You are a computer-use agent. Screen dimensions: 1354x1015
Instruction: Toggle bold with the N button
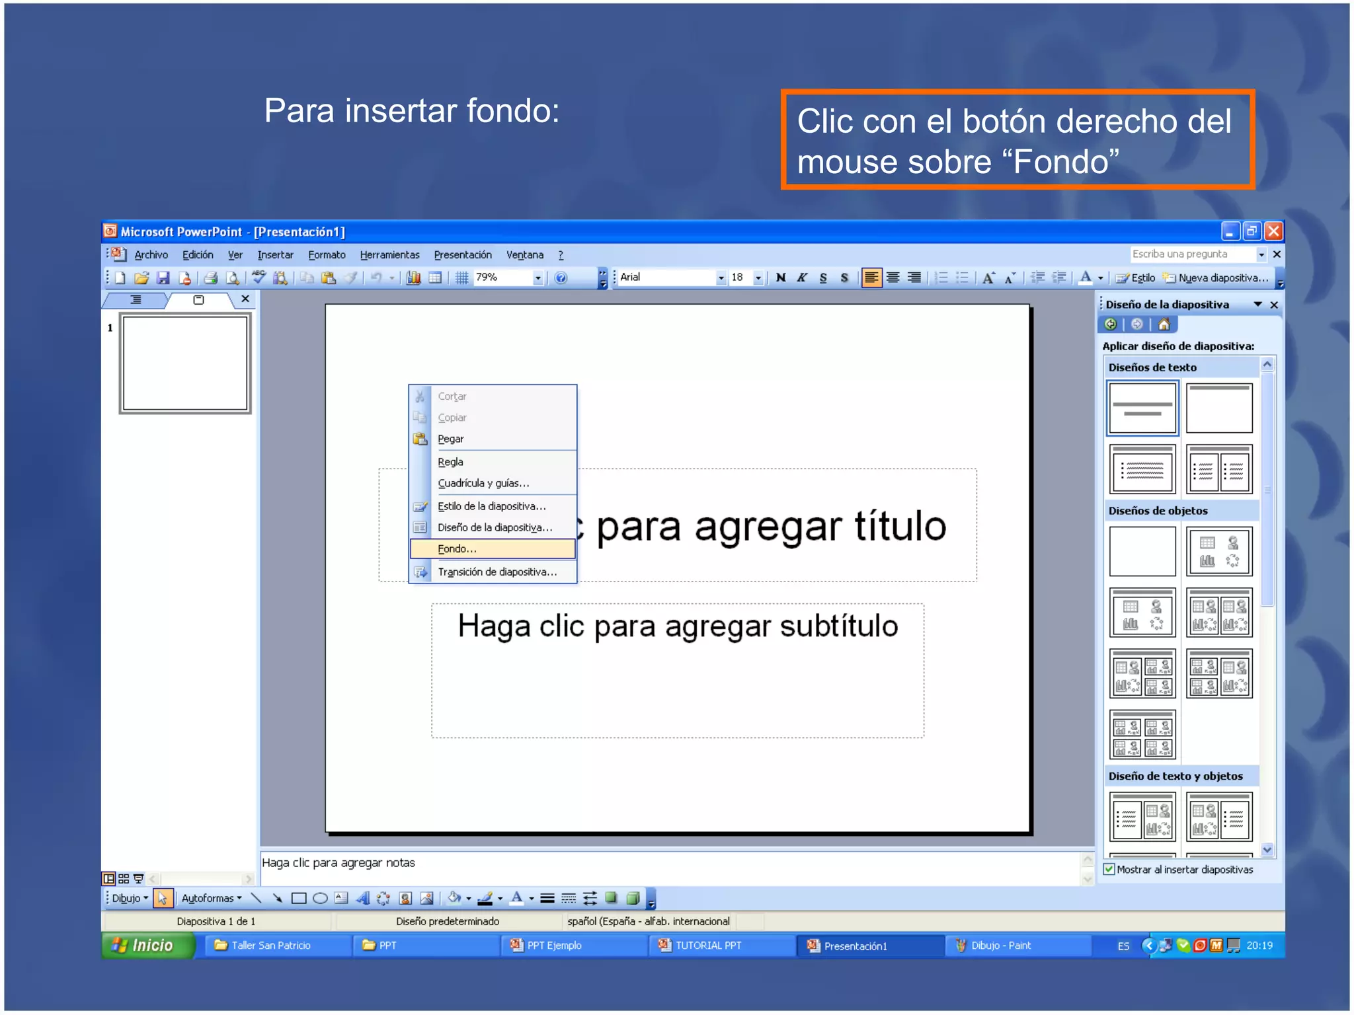click(781, 278)
